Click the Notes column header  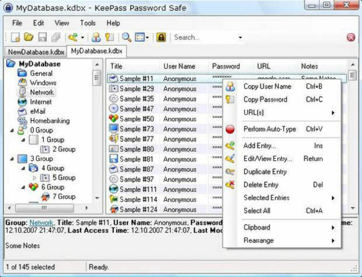(x=322, y=66)
